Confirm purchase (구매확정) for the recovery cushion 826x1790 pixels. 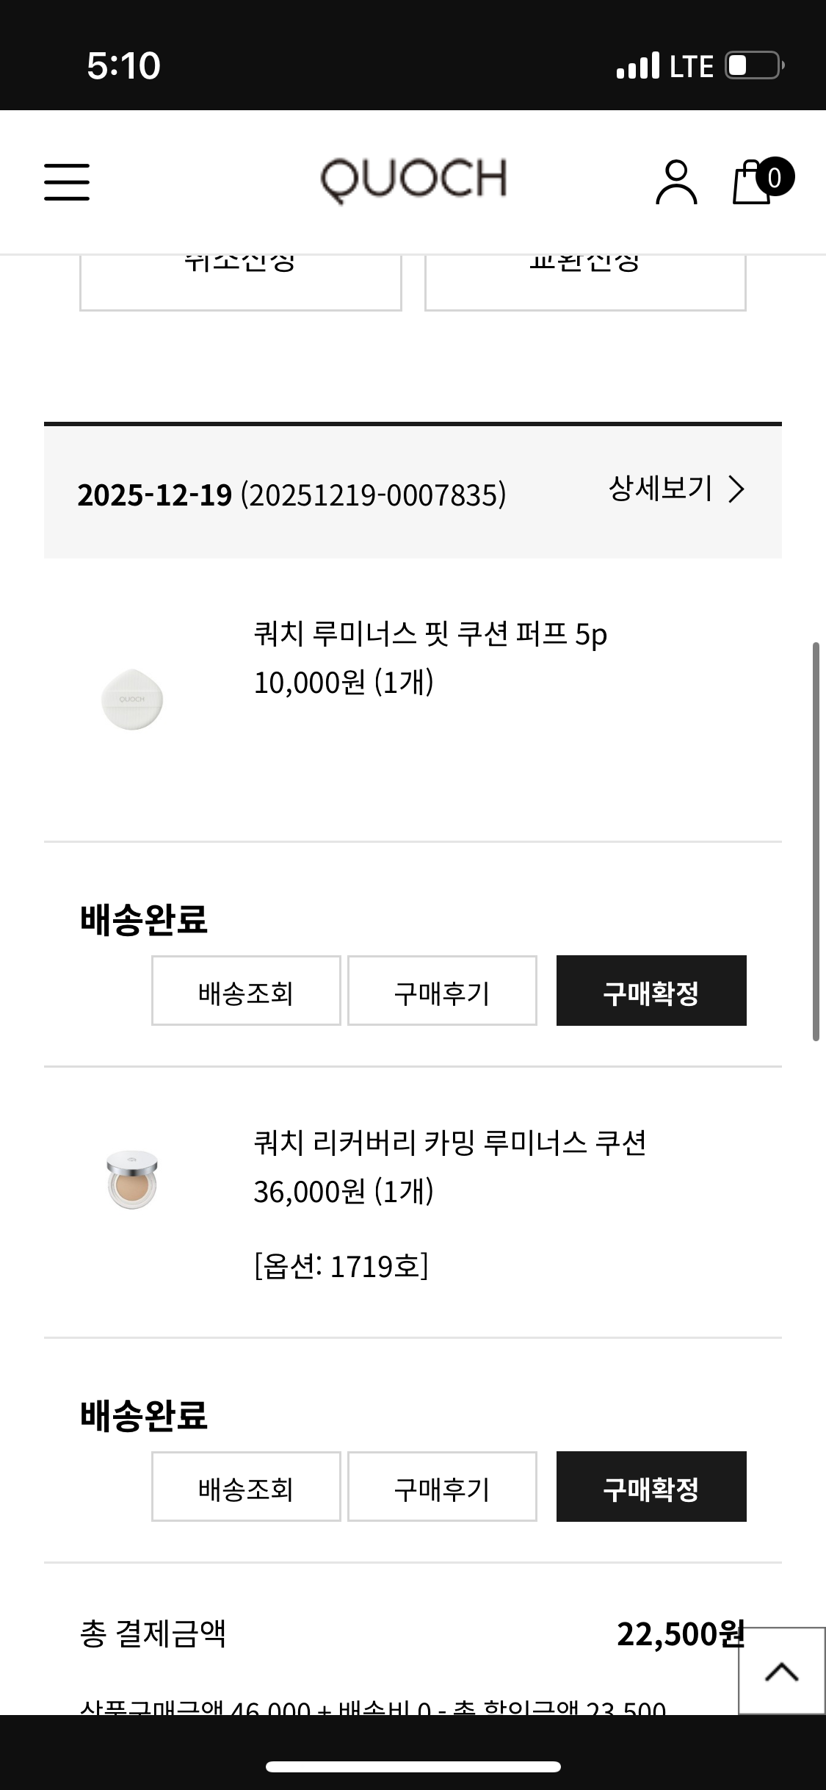point(651,1487)
